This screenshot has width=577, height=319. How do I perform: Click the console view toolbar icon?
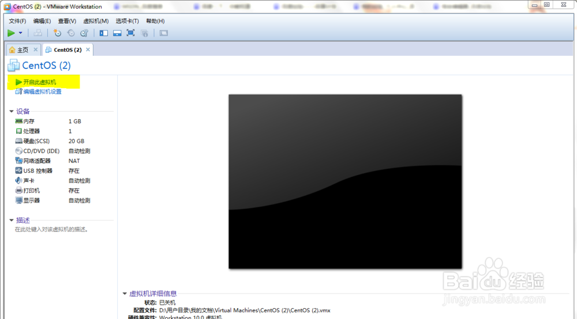[164, 33]
